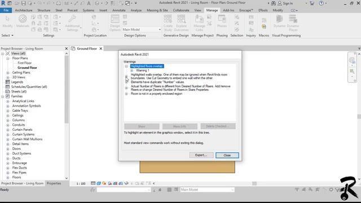Open the Select panel dropdown
This screenshot has height=203, width=361.
(7, 36)
